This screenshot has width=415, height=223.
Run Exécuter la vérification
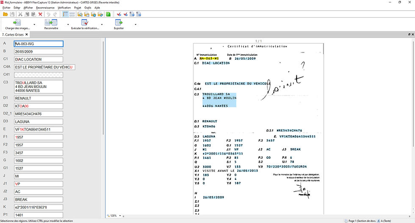point(85,25)
